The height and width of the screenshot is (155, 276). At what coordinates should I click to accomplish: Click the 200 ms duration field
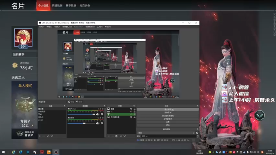point(169,136)
